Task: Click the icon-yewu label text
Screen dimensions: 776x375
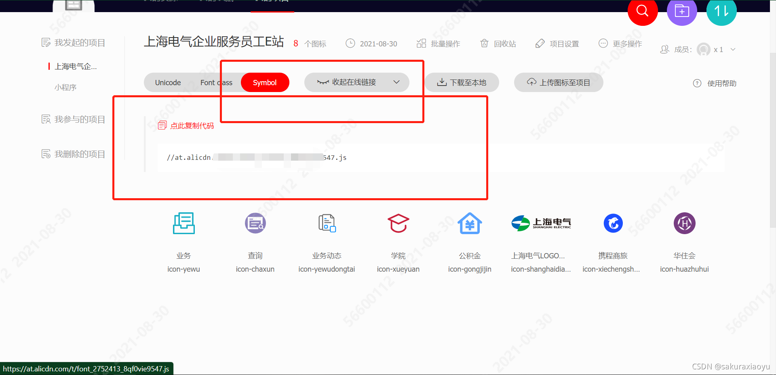Action: (184, 269)
